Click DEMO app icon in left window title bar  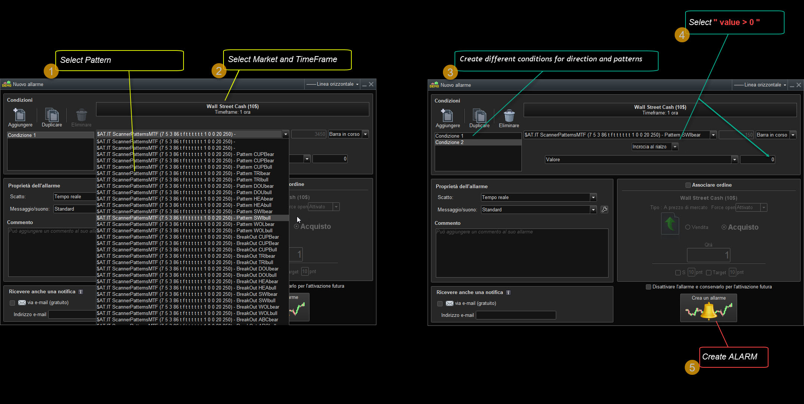(x=7, y=84)
